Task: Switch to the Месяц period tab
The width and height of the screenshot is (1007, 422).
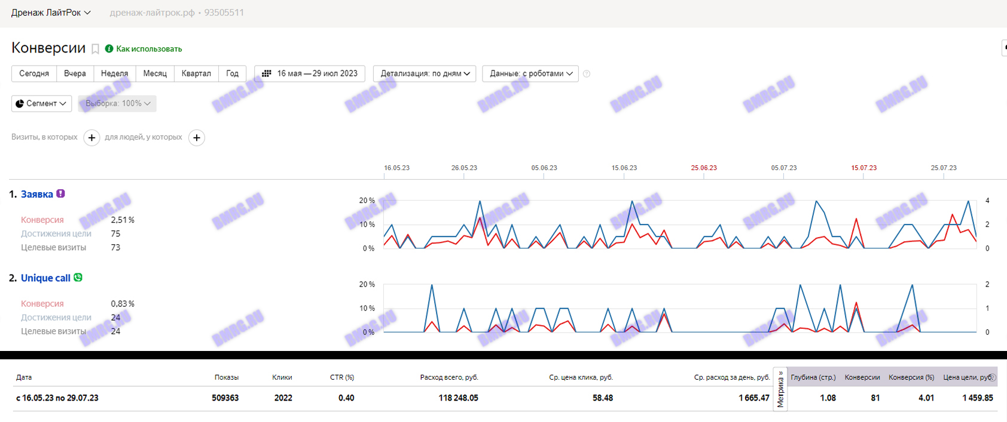Action: pos(155,73)
